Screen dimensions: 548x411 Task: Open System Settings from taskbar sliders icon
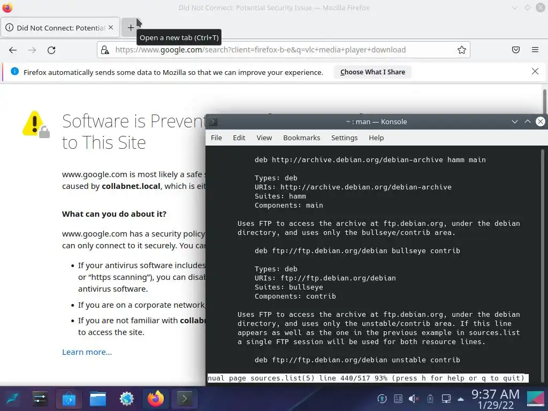coord(40,398)
